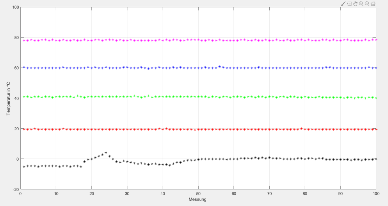Click the last green data point
The image size is (388, 206).
(376, 98)
